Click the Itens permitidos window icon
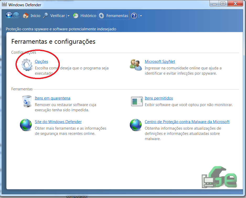The height and width of the screenshot is (198, 246). point(137,101)
